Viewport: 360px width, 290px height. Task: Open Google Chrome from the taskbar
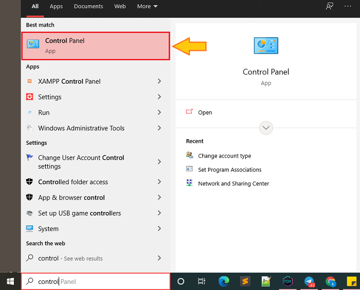[331, 281]
